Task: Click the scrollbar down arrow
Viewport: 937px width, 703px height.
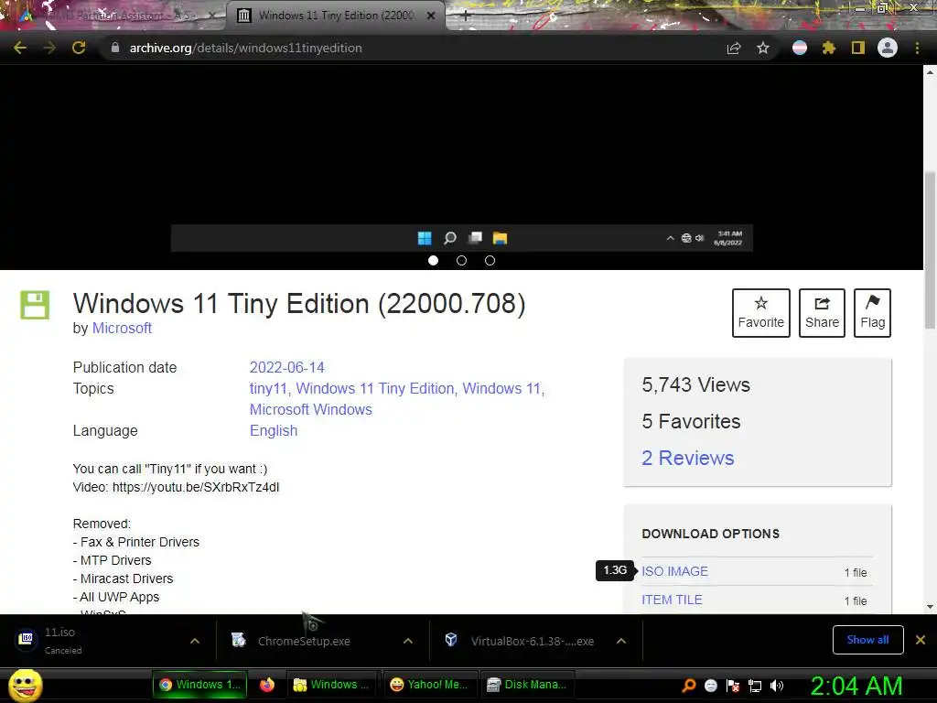Action: (x=930, y=607)
